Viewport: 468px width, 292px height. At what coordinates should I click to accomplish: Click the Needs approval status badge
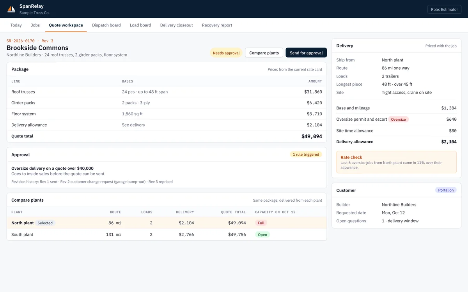(x=226, y=53)
